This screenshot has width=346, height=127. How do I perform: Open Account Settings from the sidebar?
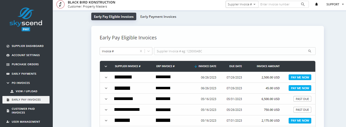[x=26, y=55]
